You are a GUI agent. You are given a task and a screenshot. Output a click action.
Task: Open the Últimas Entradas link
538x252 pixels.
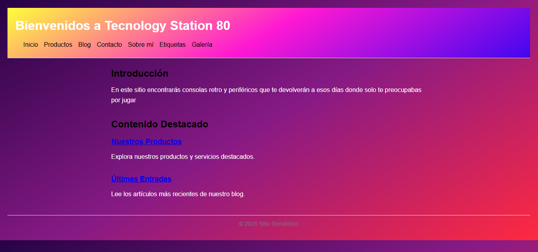141,179
